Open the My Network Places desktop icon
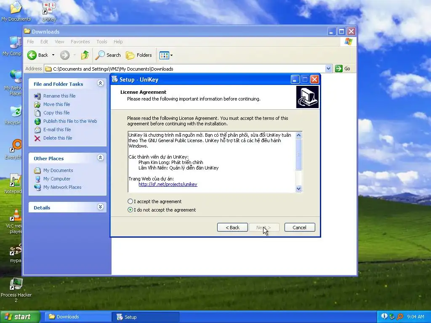 16,77
